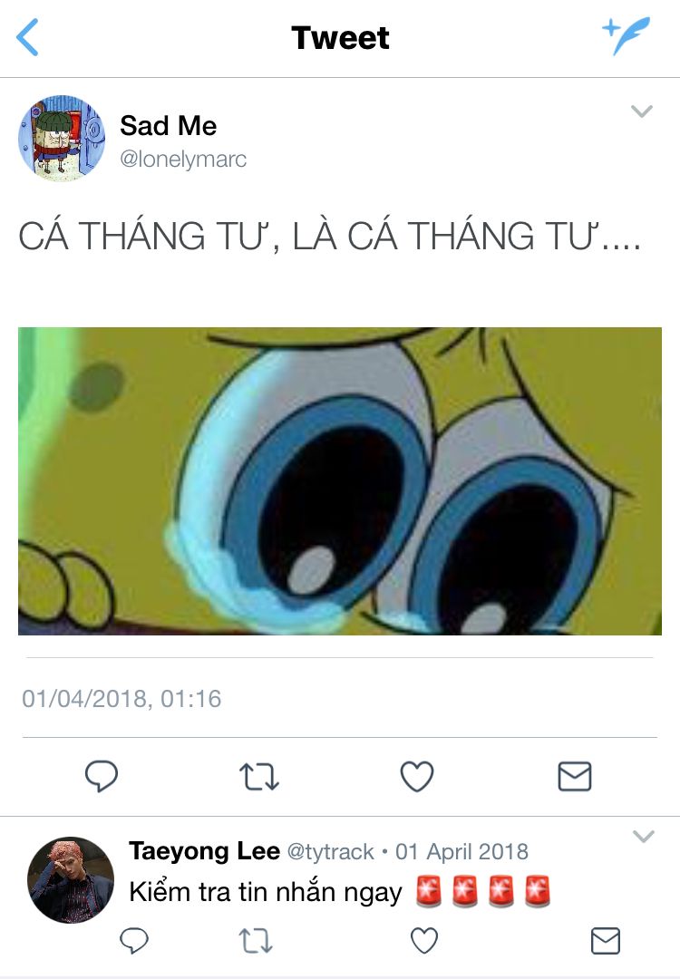Tap the 01/04/2018, 01:16 timestamp

coord(121,699)
